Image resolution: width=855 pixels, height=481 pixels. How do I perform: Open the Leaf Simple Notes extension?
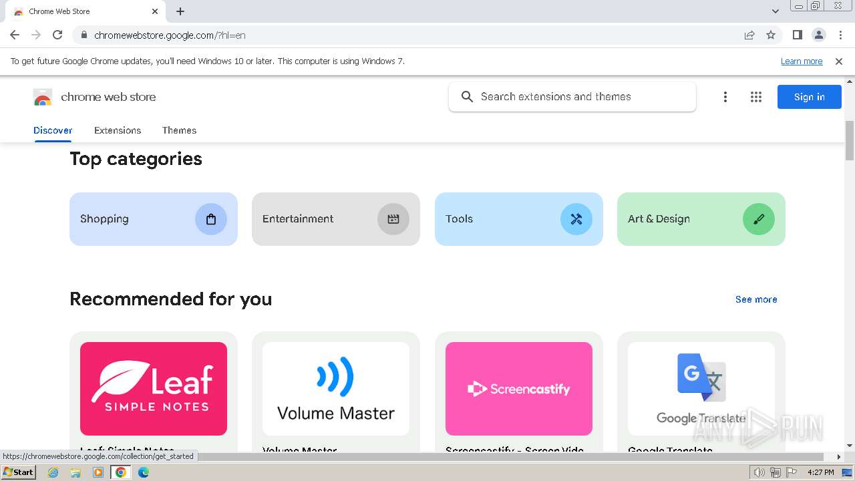coord(154,391)
